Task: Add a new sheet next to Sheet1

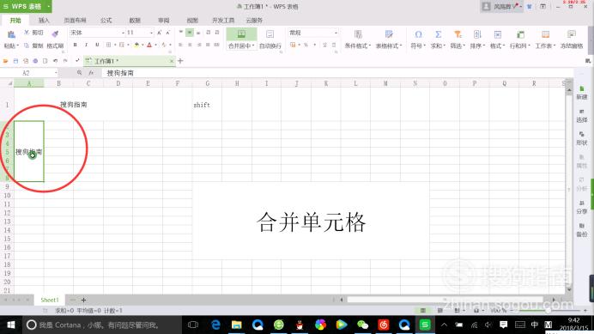Action: [x=83, y=300]
